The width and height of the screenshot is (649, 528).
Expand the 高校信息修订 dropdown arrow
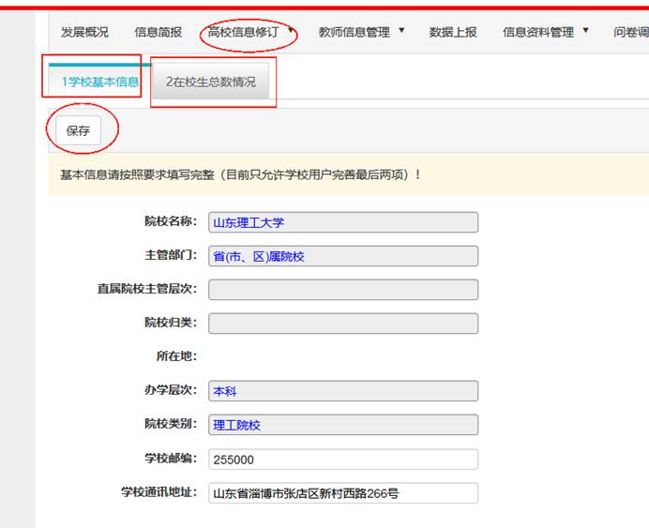point(291,31)
